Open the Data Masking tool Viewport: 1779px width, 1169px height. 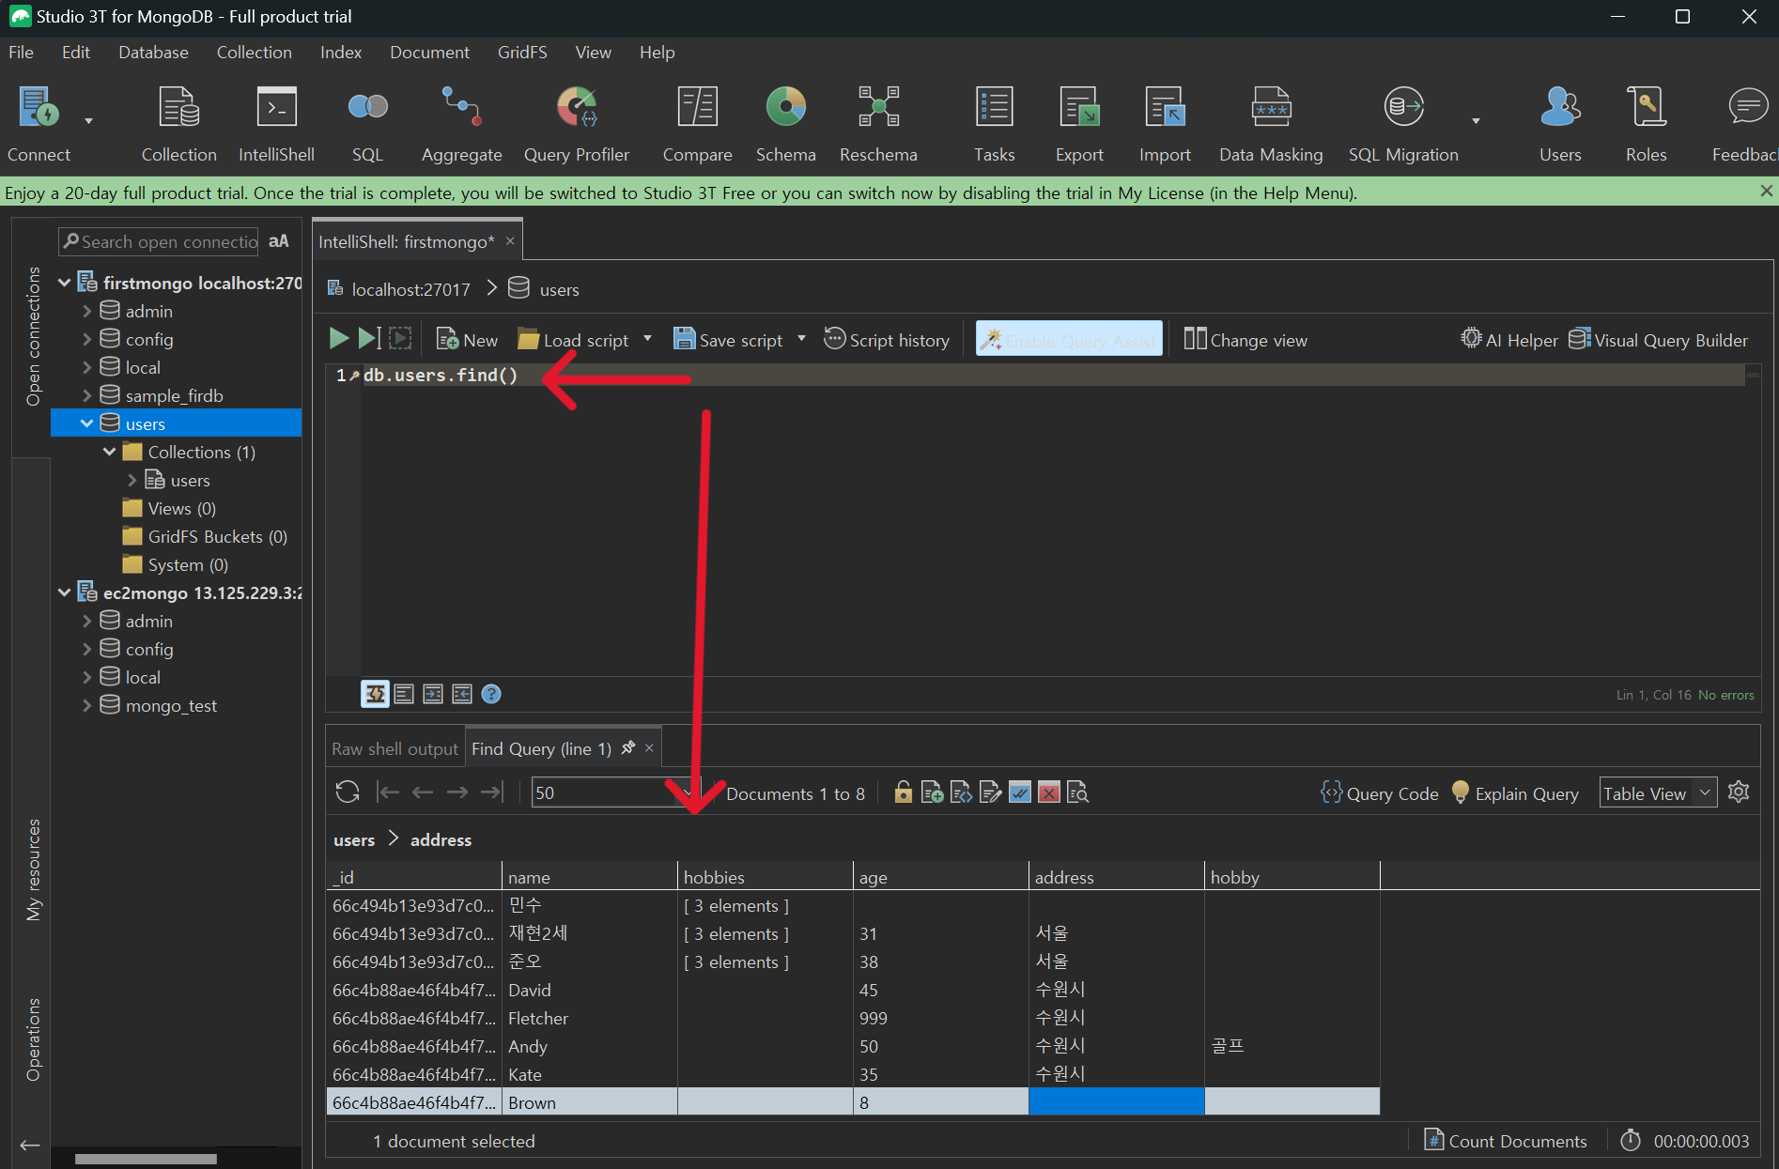1271,124
